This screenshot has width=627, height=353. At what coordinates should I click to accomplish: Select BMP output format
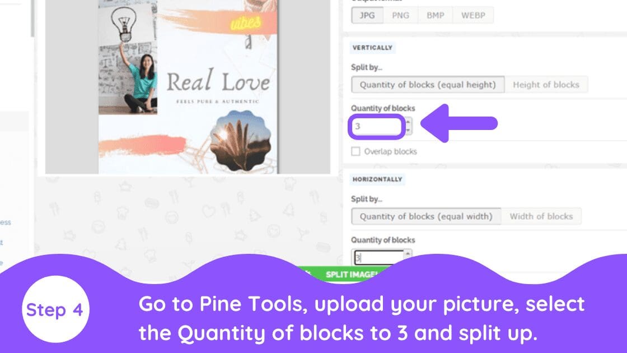pos(435,15)
